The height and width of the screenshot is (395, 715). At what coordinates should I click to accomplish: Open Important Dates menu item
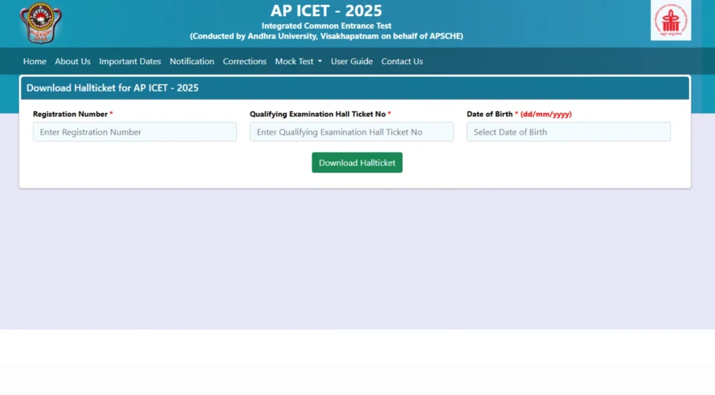[130, 61]
